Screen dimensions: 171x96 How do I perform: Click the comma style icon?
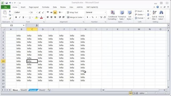tap(96, 17)
